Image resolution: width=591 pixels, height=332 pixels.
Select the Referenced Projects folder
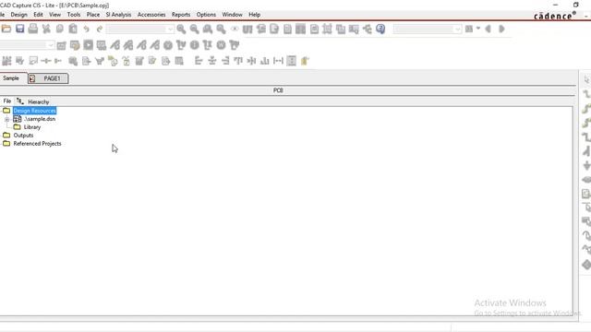[37, 144]
